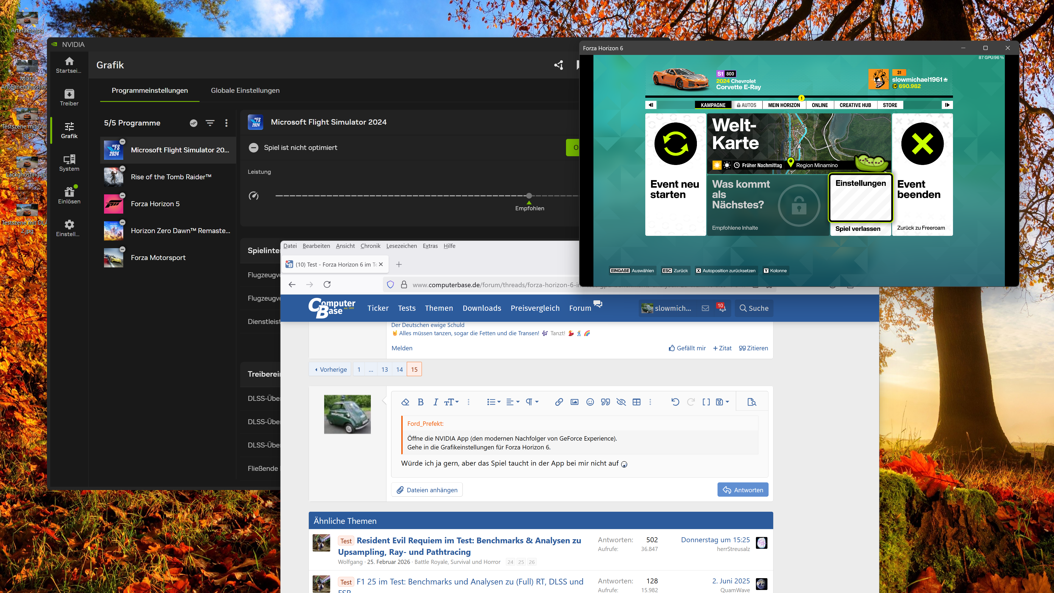Click Forza menu tab scroll-left arrow
Viewport: 1054px width, 593px height.
[x=651, y=105]
